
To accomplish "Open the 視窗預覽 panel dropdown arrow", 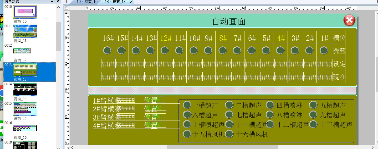I will click(x=52, y=2).
